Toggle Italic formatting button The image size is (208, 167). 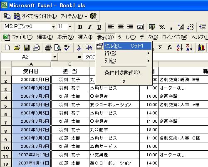(90, 27)
